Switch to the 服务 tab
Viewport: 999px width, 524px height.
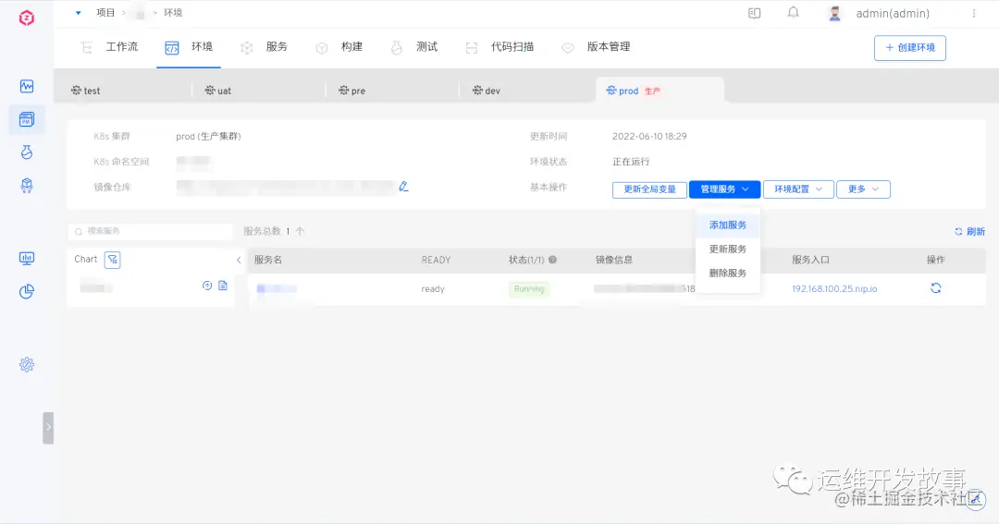tap(264, 47)
